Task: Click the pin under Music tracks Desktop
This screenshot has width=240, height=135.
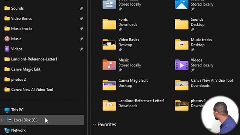Action: coord(193,50)
